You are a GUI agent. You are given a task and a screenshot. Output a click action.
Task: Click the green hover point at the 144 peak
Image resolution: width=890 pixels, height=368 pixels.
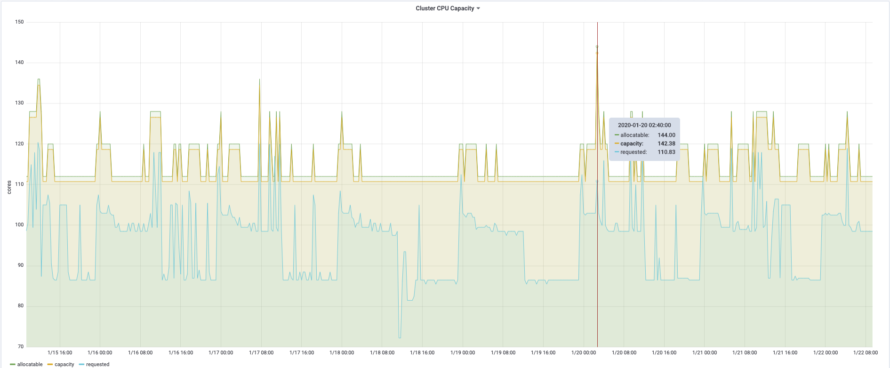597,47
